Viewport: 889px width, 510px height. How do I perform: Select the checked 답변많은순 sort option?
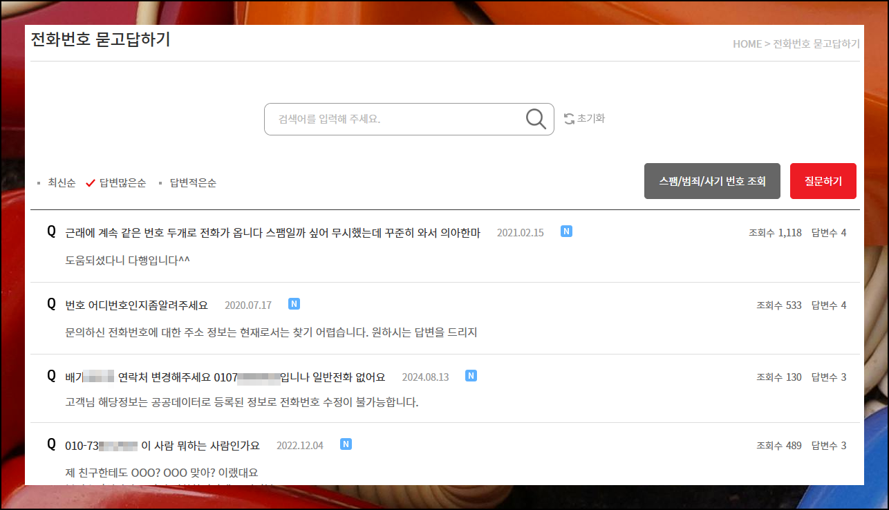pyautogui.click(x=122, y=183)
